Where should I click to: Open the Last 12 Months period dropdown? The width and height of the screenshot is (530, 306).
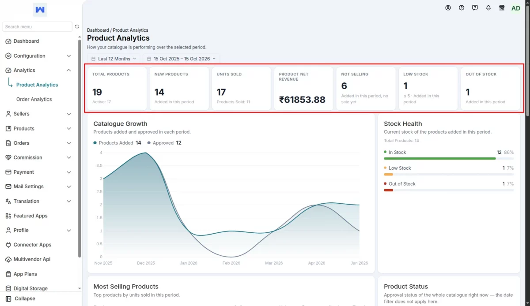(x=114, y=59)
